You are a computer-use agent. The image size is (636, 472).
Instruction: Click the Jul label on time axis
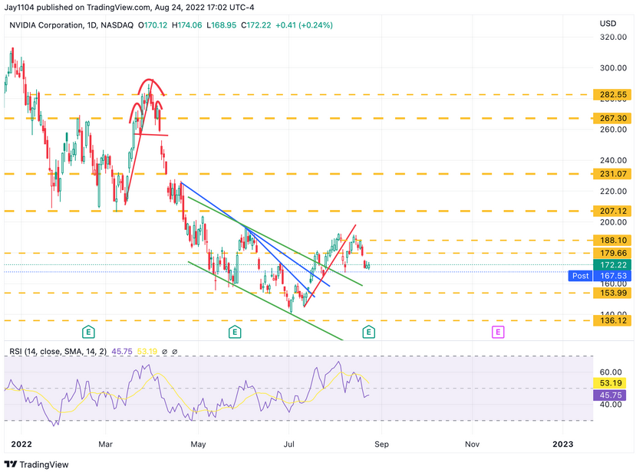coord(288,444)
